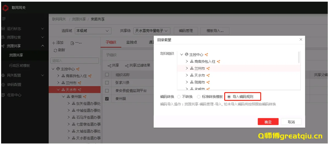
Task: Expand the 资源检索 chevron
Action: (42, 37)
